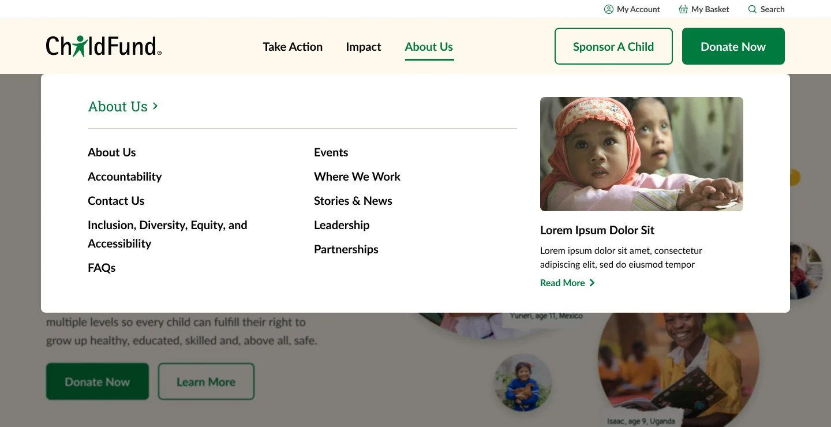Select Where We Work menu item
Screen dimensions: 831x427
pyautogui.click(x=357, y=177)
